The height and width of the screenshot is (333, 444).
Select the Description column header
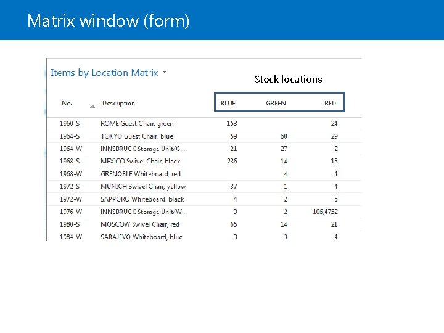coord(118,104)
